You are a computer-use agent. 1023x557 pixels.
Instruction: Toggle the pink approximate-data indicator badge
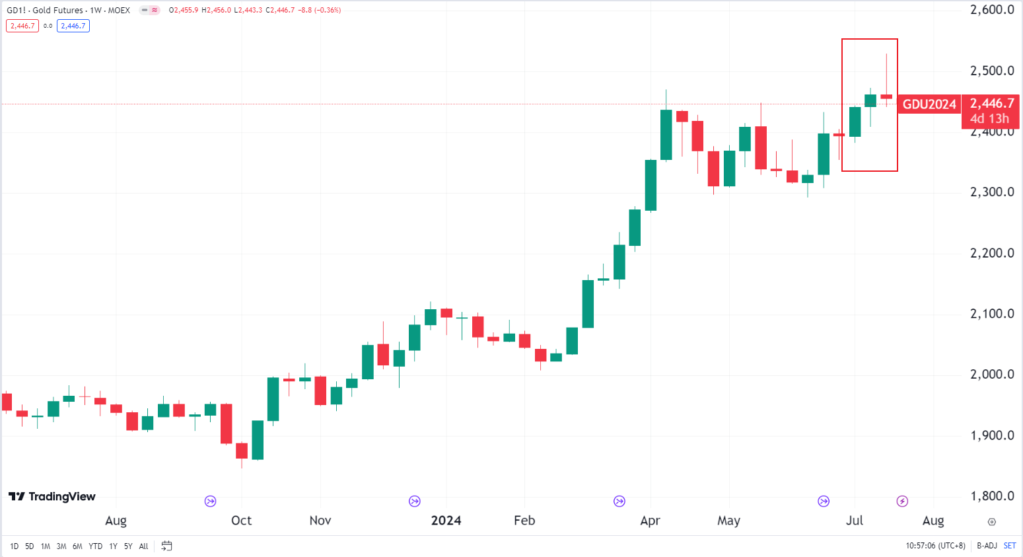tap(155, 11)
